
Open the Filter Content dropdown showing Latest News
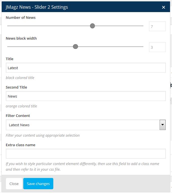(x=83, y=125)
